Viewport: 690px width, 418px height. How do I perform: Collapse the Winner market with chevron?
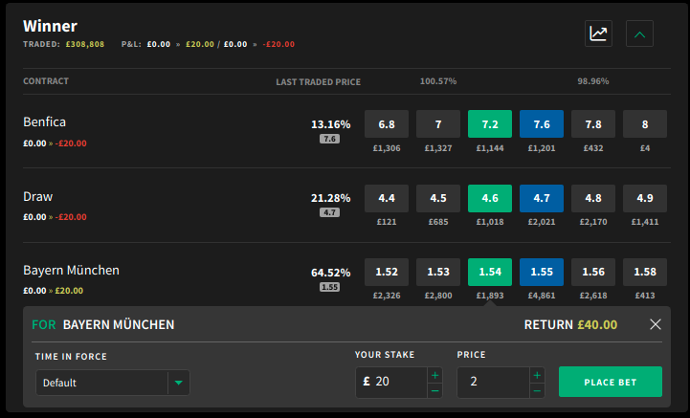pyautogui.click(x=639, y=33)
